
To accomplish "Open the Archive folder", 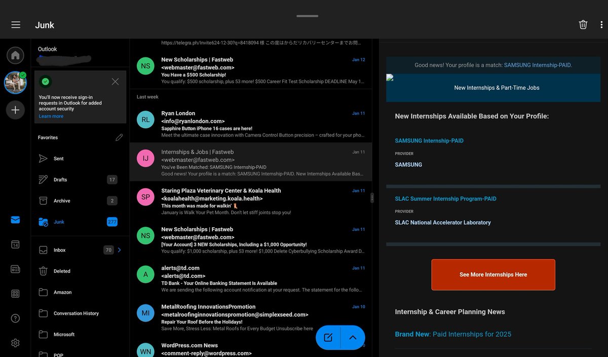I will click(x=80, y=201).
